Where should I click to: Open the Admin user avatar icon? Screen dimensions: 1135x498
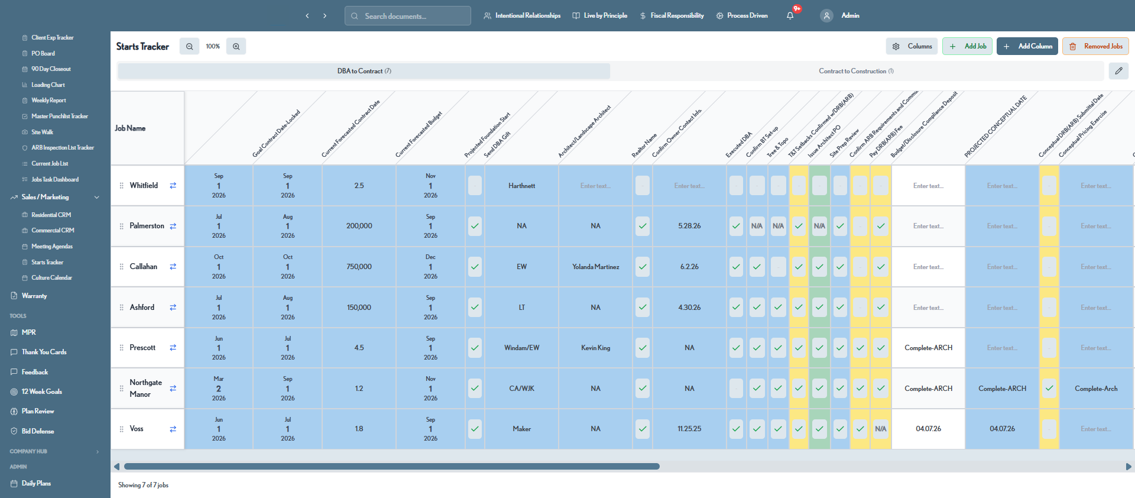pyautogui.click(x=826, y=16)
